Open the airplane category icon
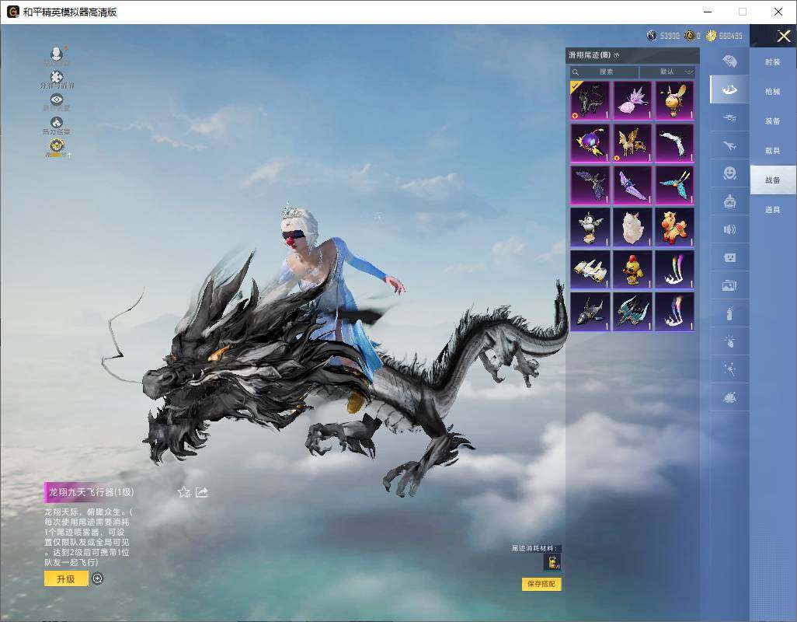 [729, 146]
